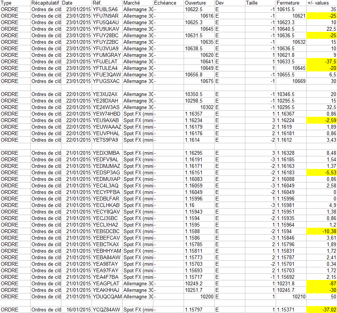
Task: Click the 'Ouverture' header cell
Action: pyautogui.click(x=199, y=3)
